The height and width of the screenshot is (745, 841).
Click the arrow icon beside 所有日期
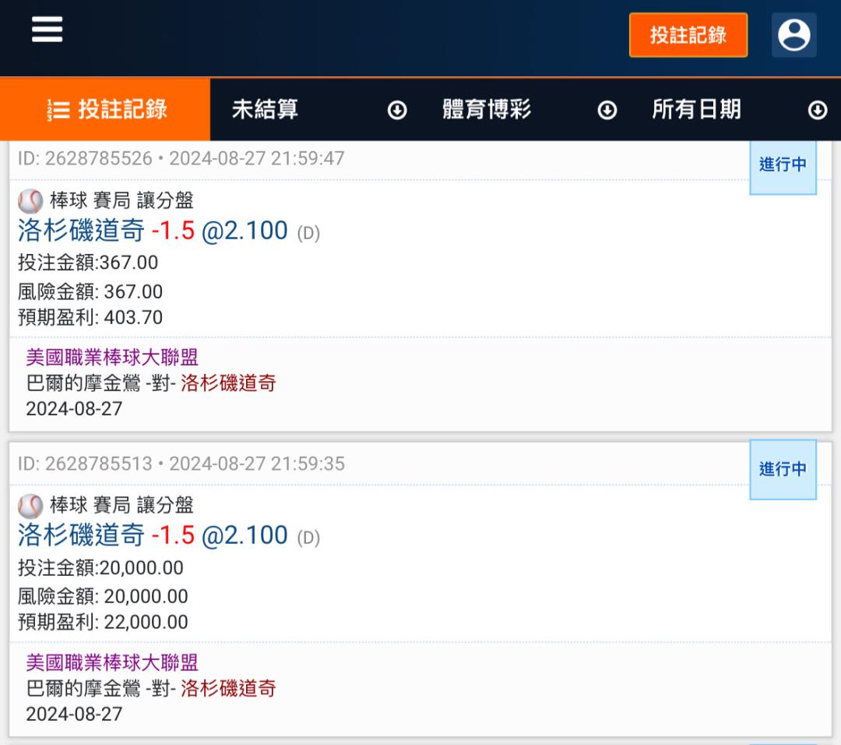click(818, 110)
